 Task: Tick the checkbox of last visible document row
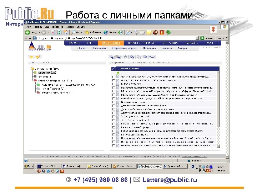pyautogui.click(x=114, y=145)
